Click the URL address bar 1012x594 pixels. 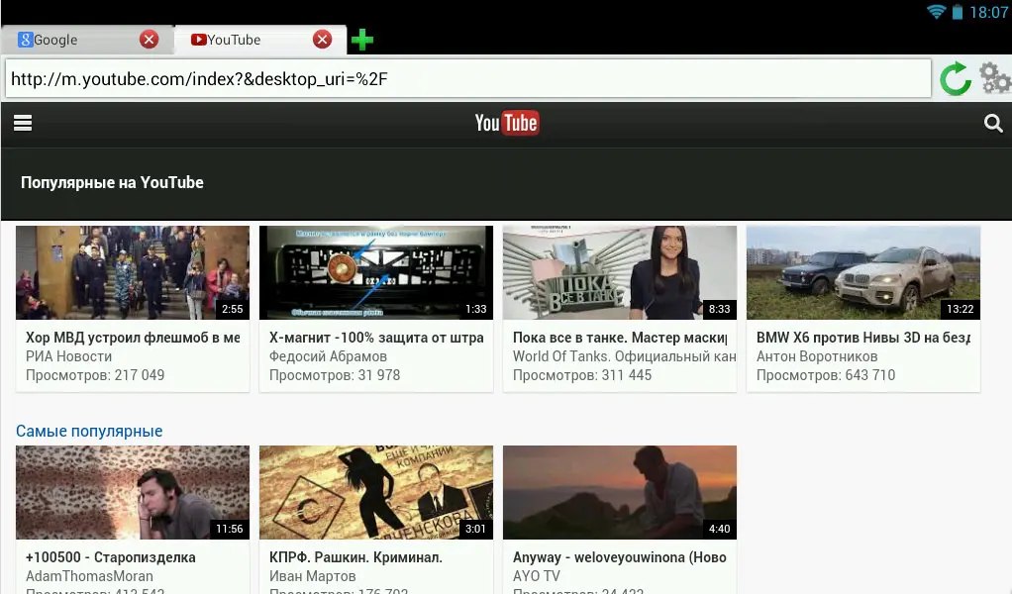[x=468, y=78]
